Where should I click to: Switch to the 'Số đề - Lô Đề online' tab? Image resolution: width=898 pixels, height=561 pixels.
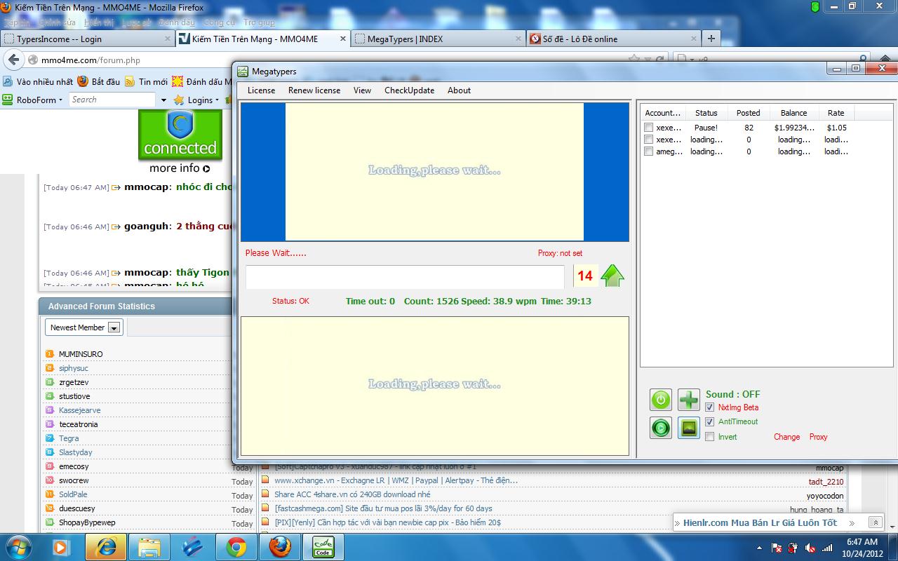pos(613,39)
